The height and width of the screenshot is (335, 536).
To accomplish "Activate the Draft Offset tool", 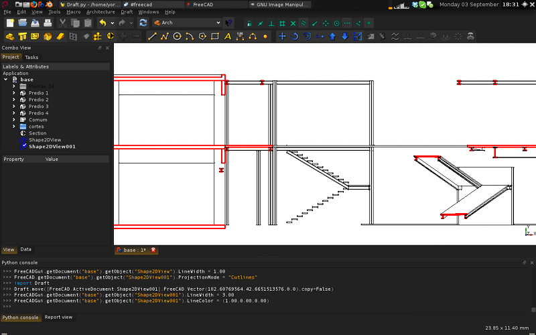I will pos(308,36).
